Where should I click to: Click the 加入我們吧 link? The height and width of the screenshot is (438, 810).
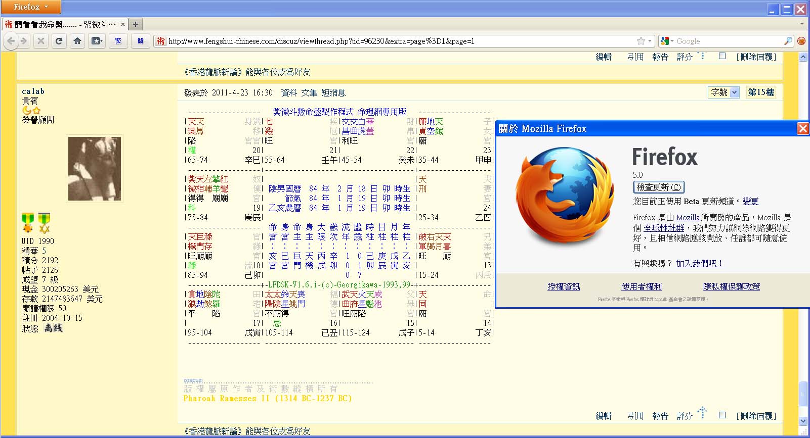pyautogui.click(x=700, y=263)
